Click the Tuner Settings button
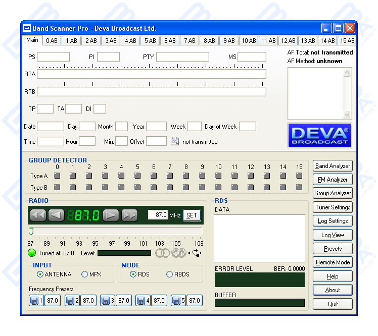The width and height of the screenshot is (378, 336). pos(332,207)
